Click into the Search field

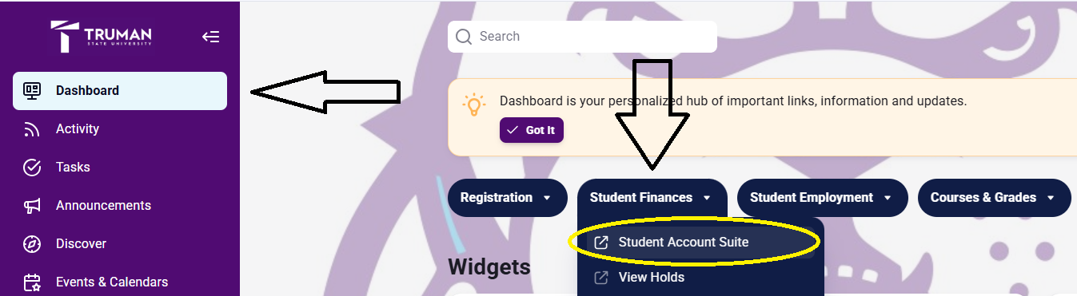[x=582, y=37]
